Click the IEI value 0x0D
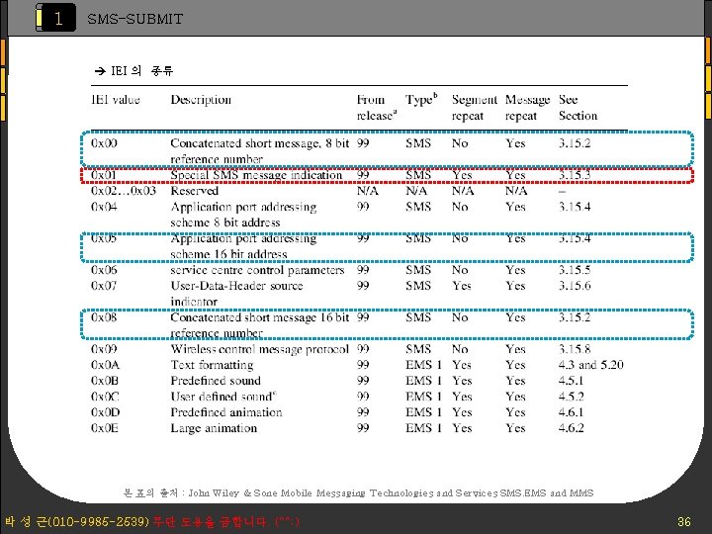 coord(106,412)
